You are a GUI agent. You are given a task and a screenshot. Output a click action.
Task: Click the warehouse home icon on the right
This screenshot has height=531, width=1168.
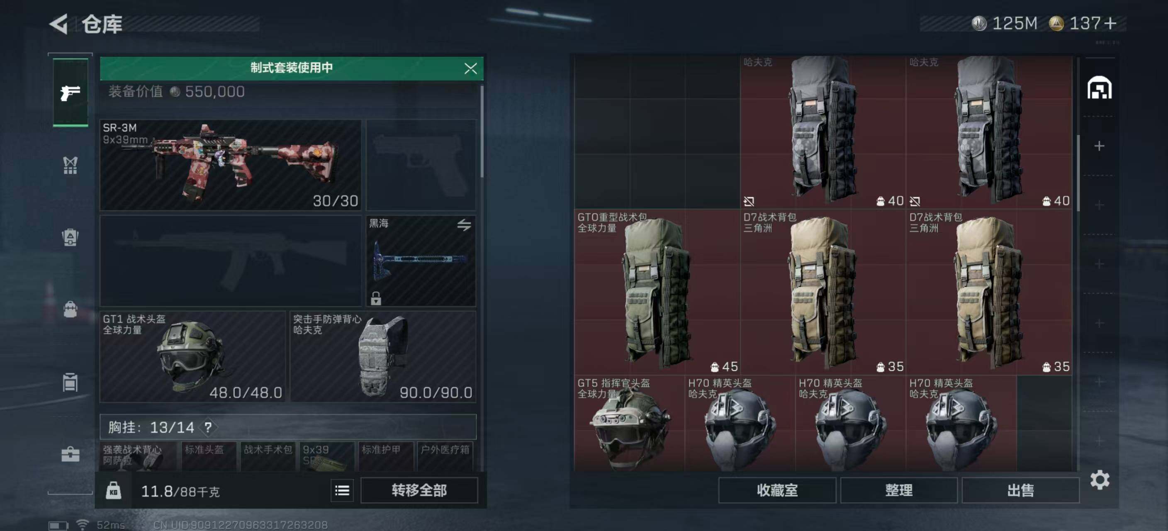pos(1099,88)
